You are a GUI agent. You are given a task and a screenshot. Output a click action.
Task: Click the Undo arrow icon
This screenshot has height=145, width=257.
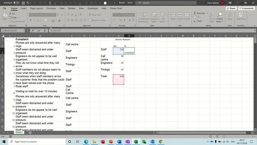click(28, 3)
